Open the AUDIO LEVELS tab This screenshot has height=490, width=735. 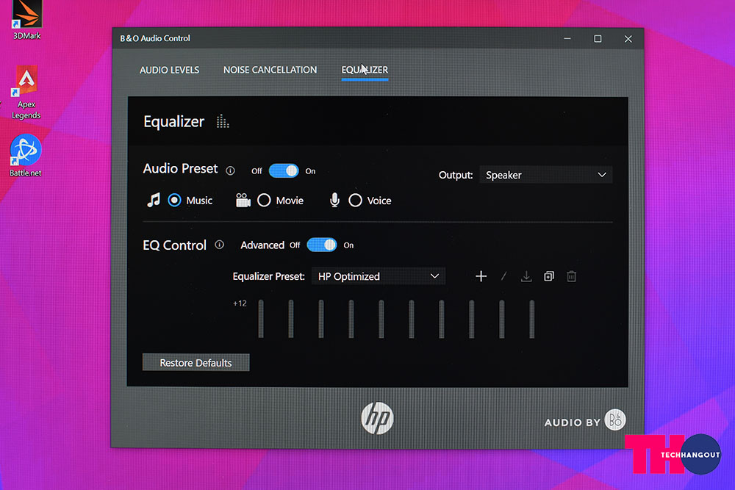pos(169,70)
